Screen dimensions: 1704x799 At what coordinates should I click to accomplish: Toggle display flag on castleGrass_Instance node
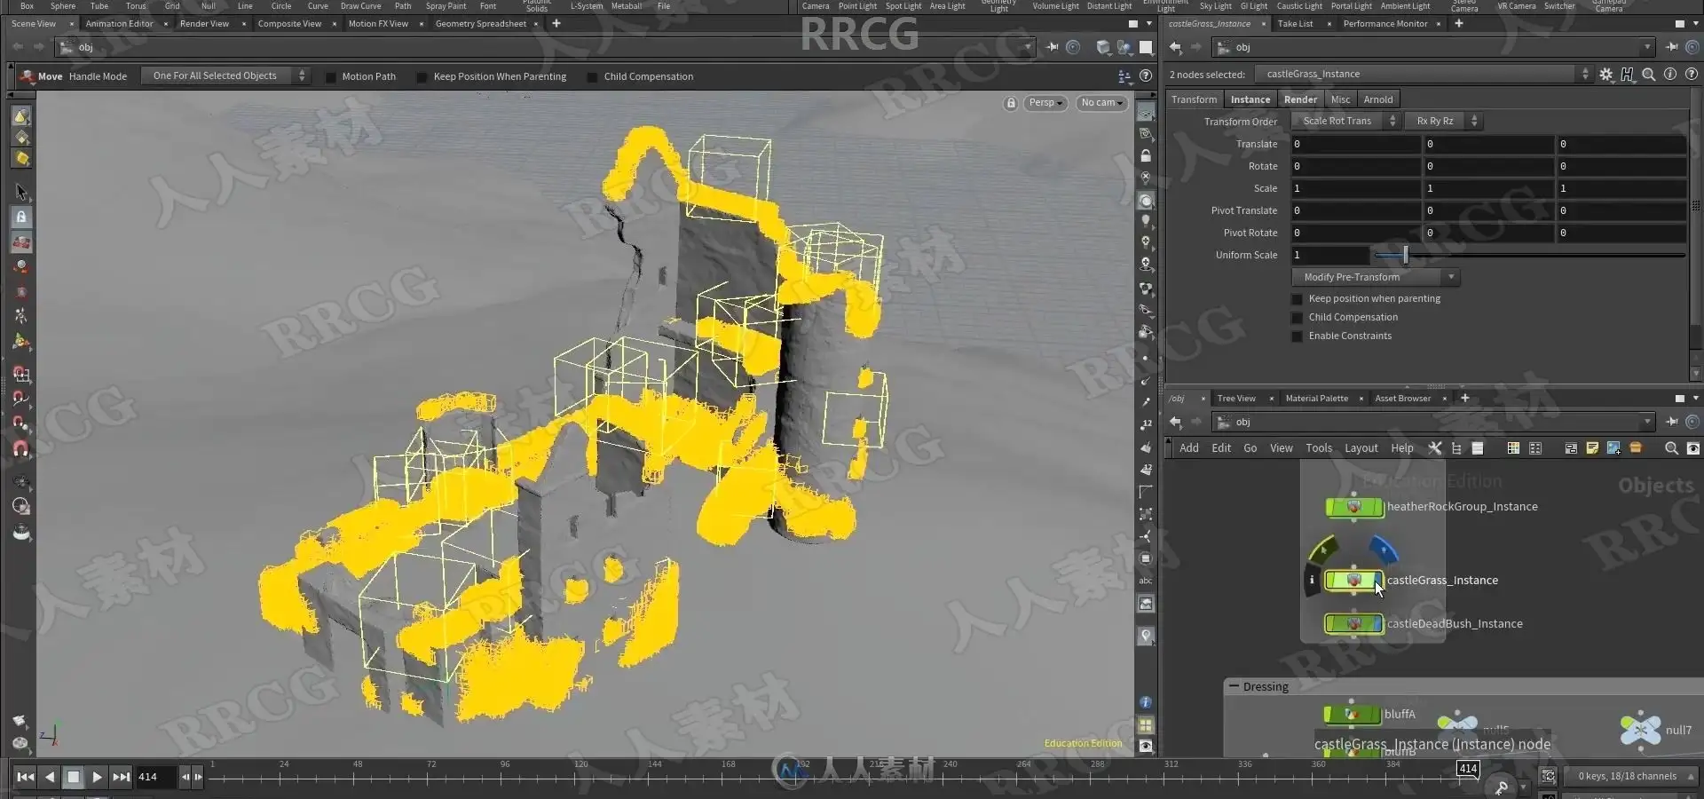tap(1378, 581)
